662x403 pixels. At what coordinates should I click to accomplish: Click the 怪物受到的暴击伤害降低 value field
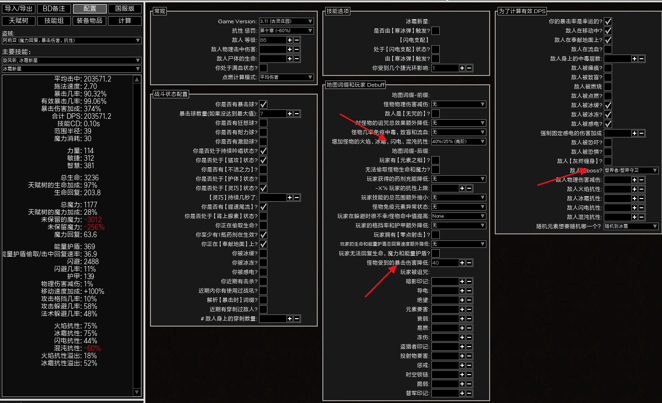pyautogui.click(x=444, y=263)
